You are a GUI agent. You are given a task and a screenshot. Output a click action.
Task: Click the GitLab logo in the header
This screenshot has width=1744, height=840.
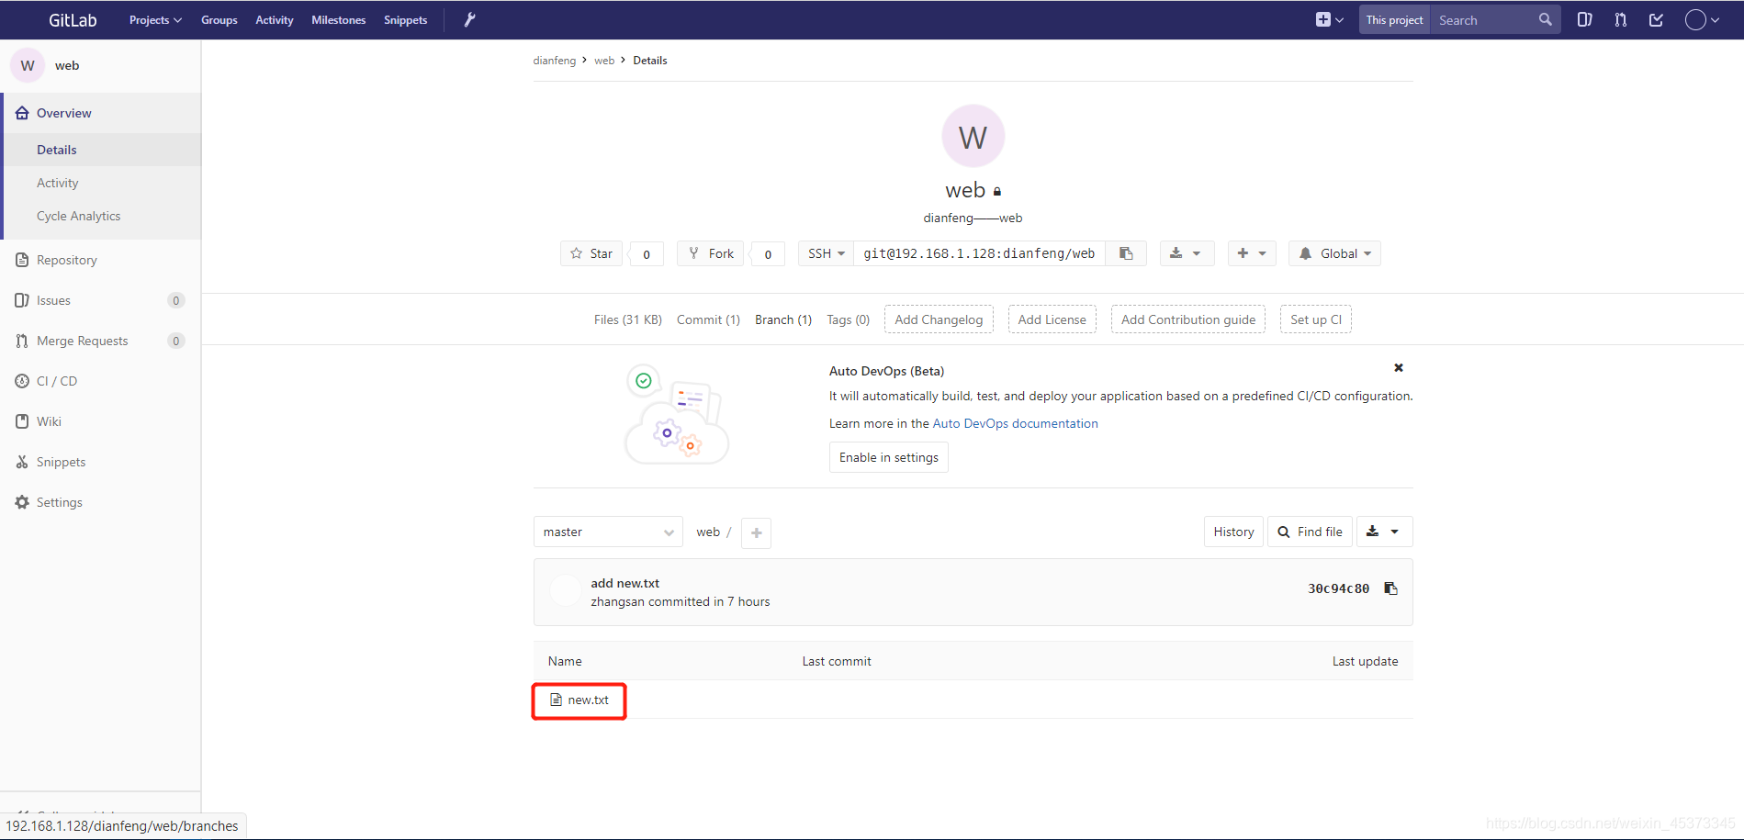(x=72, y=19)
